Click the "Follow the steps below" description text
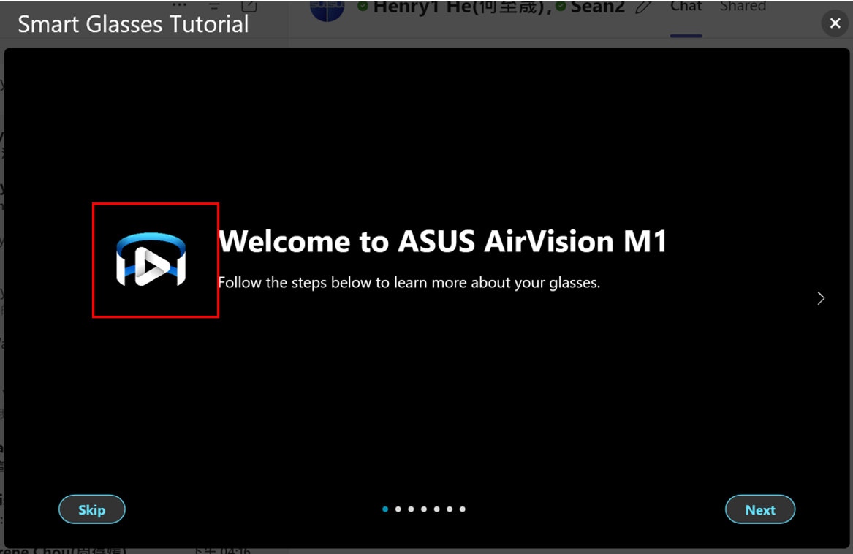853x554 pixels. [409, 282]
